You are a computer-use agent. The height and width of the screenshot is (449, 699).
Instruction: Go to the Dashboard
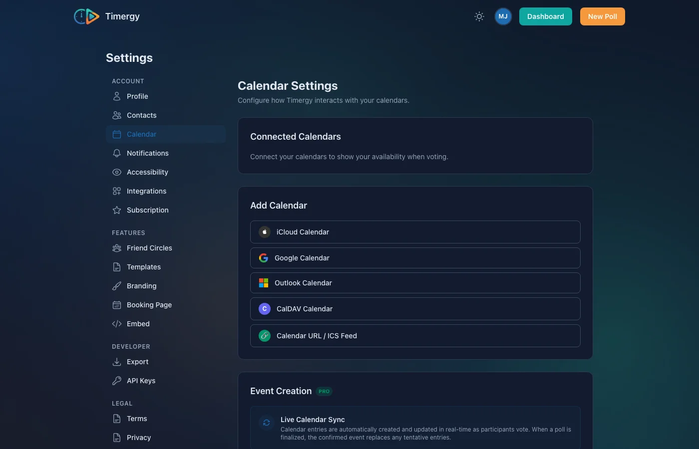(x=546, y=16)
